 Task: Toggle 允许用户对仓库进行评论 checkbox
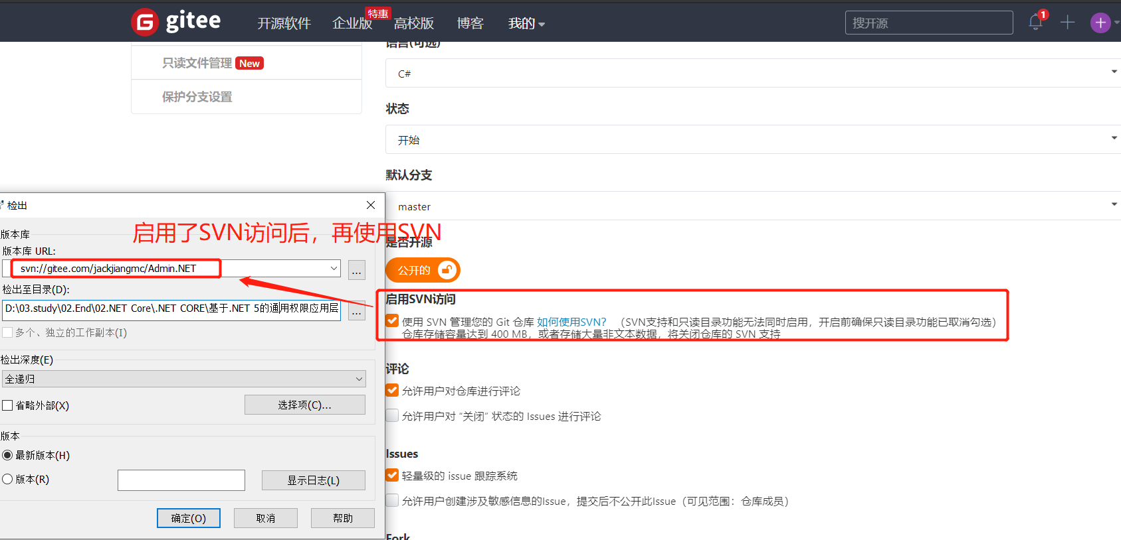coord(392,390)
